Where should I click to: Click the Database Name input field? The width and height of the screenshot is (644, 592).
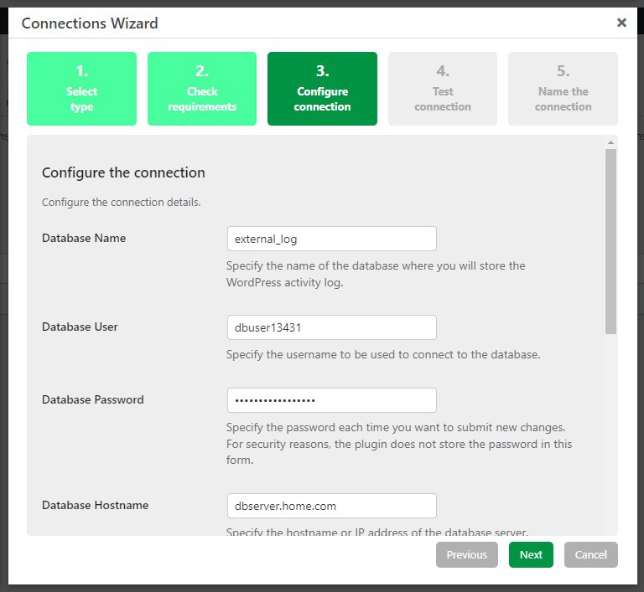[x=331, y=239]
